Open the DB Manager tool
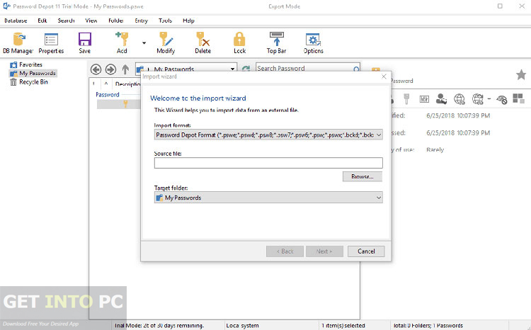This screenshot has height=330, width=531. [18, 43]
